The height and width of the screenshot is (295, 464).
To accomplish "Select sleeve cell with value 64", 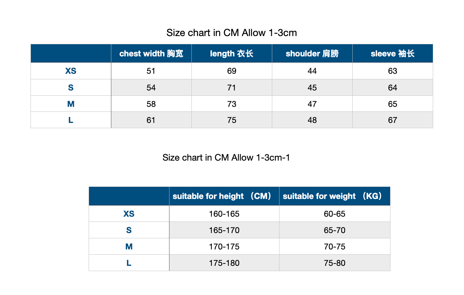I will click(393, 88).
